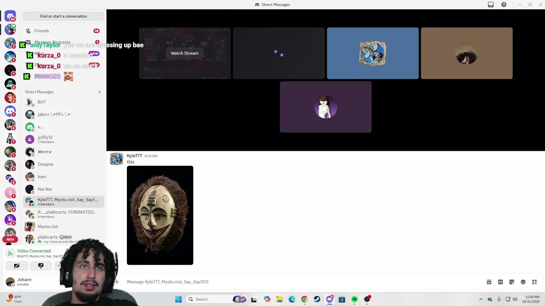Open the Inbox icon in title bar
Image resolution: width=545 pixels, height=306 pixels.
coord(491,5)
